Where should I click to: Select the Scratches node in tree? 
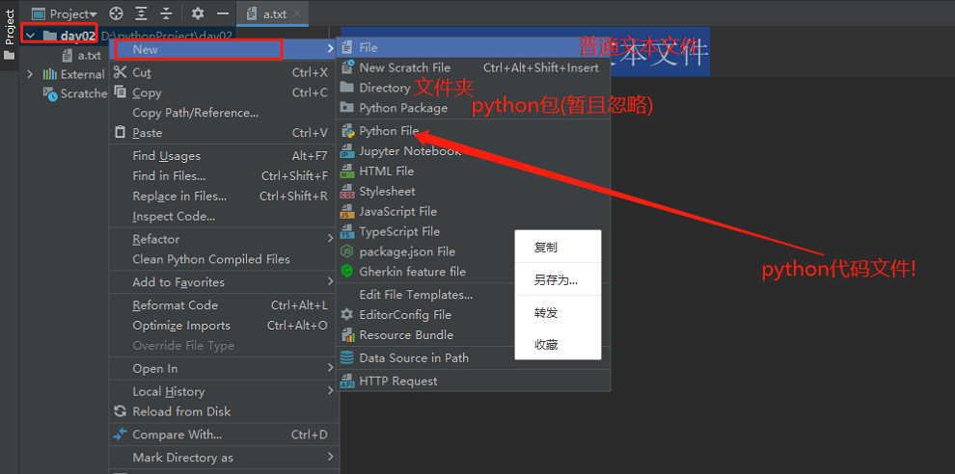75,93
